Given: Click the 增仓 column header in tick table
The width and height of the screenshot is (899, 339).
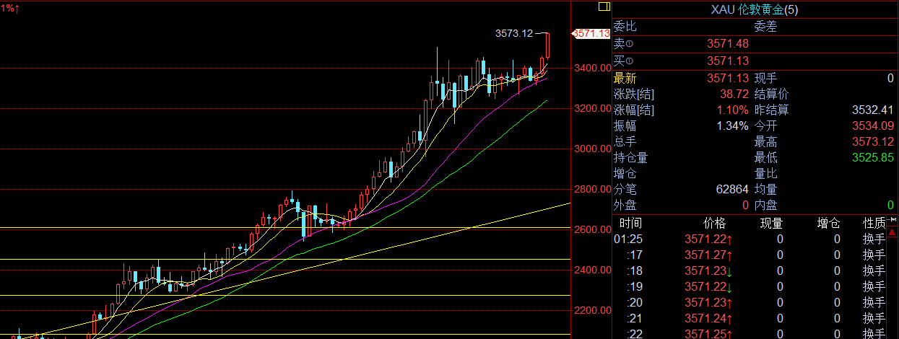Looking at the screenshot, I should coord(828,224).
